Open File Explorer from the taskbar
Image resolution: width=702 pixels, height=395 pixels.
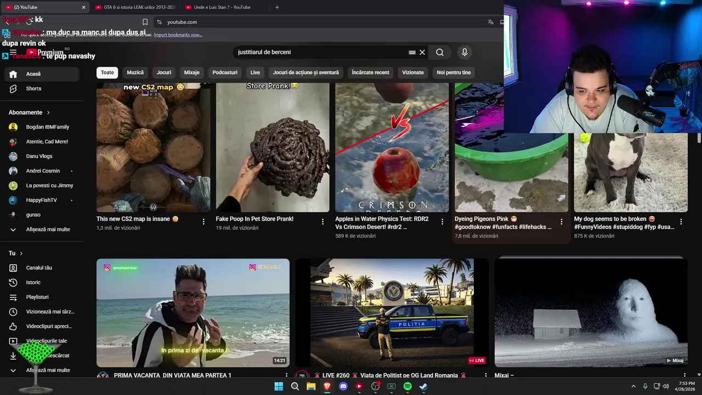(x=311, y=386)
